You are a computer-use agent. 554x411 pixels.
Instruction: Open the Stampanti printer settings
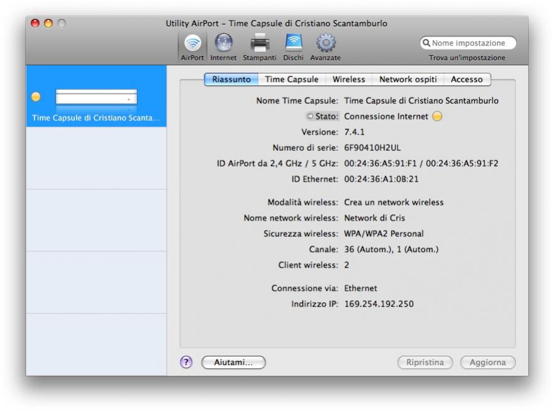260,48
